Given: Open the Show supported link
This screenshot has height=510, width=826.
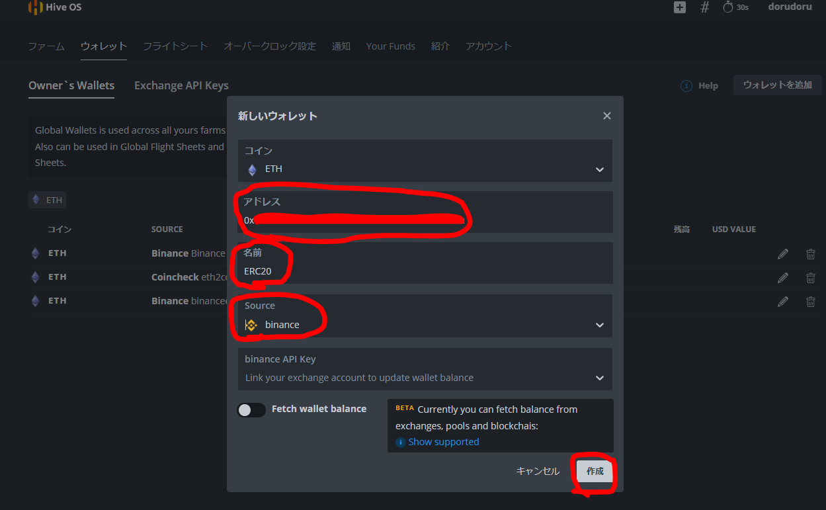Looking at the screenshot, I should point(443,442).
